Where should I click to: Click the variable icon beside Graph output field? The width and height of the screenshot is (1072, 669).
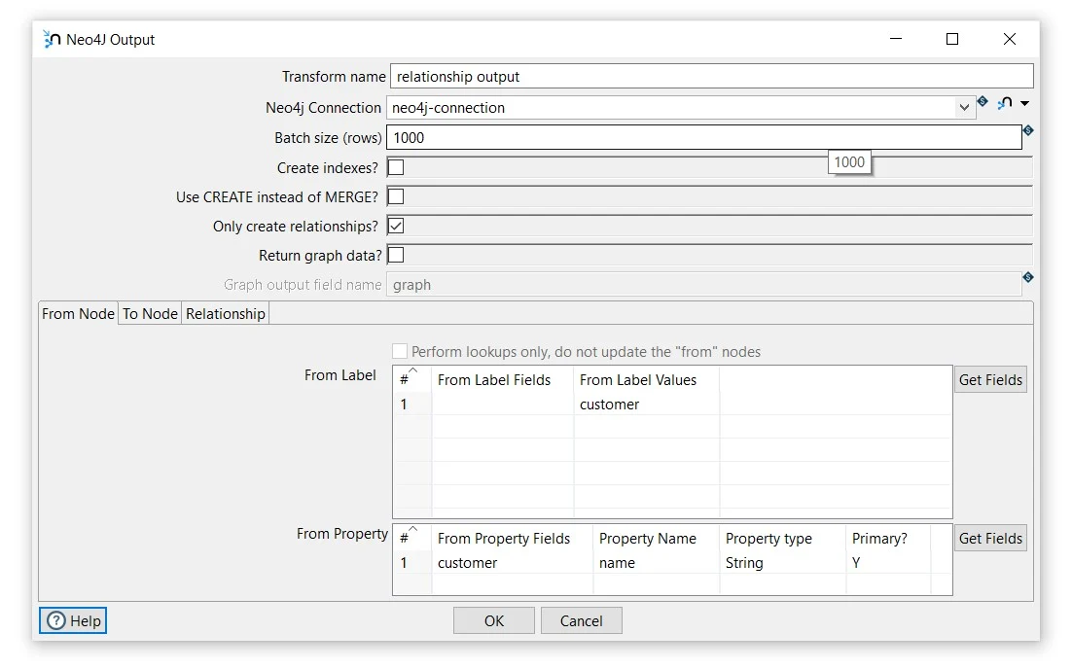pyautogui.click(x=1028, y=277)
